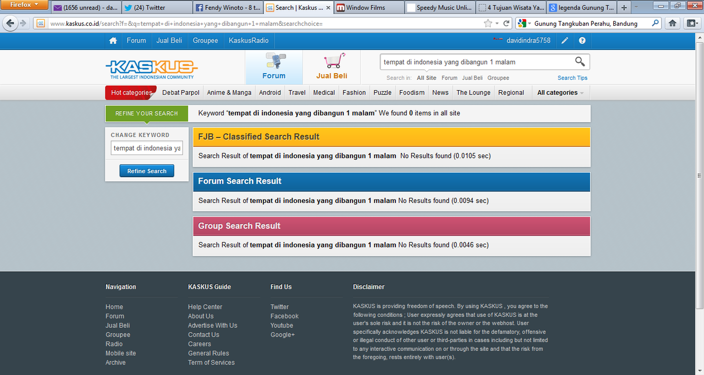Open Mobile site footer link
This screenshot has height=375, width=704.
point(120,353)
